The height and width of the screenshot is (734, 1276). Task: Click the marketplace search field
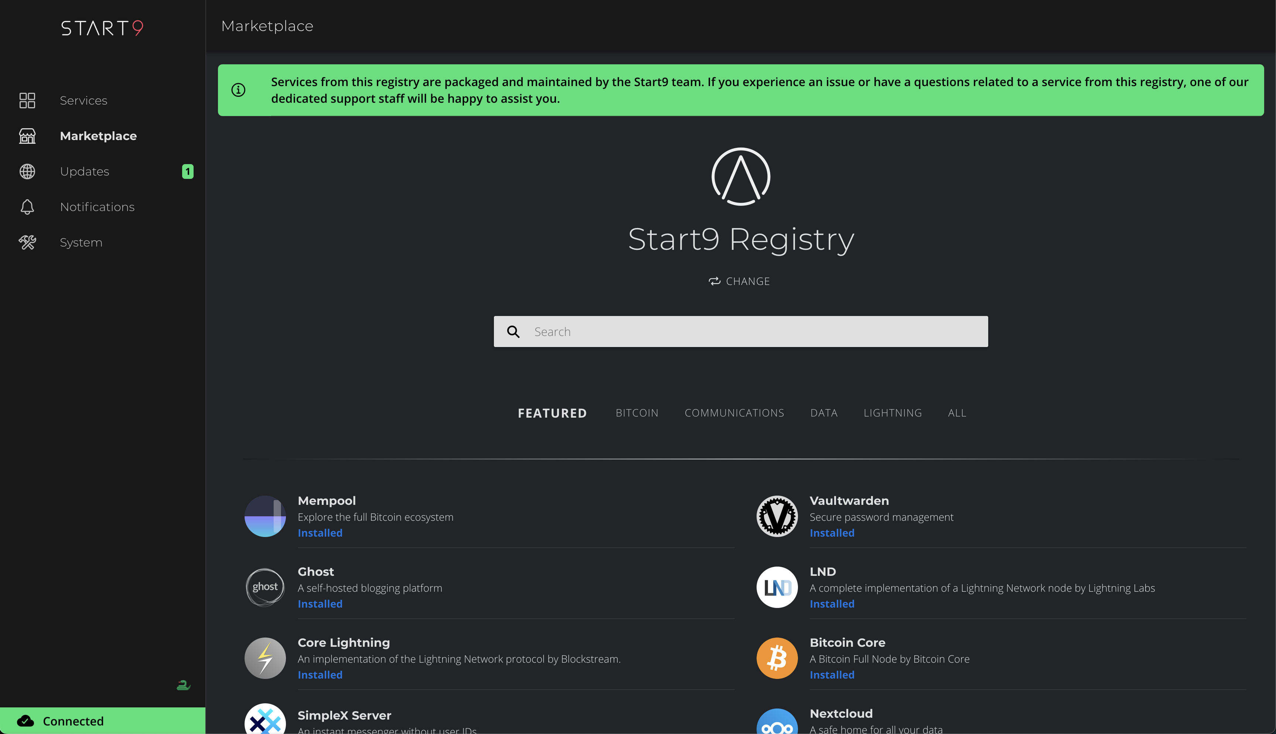point(740,331)
